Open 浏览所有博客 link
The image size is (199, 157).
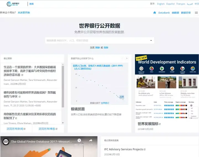pyautogui.click(x=47, y=129)
